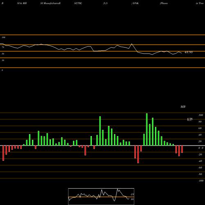The height and width of the screenshot is (205, 205).
Task: Click the '0 0' label at the MR zero line
Action: click(201, 148)
